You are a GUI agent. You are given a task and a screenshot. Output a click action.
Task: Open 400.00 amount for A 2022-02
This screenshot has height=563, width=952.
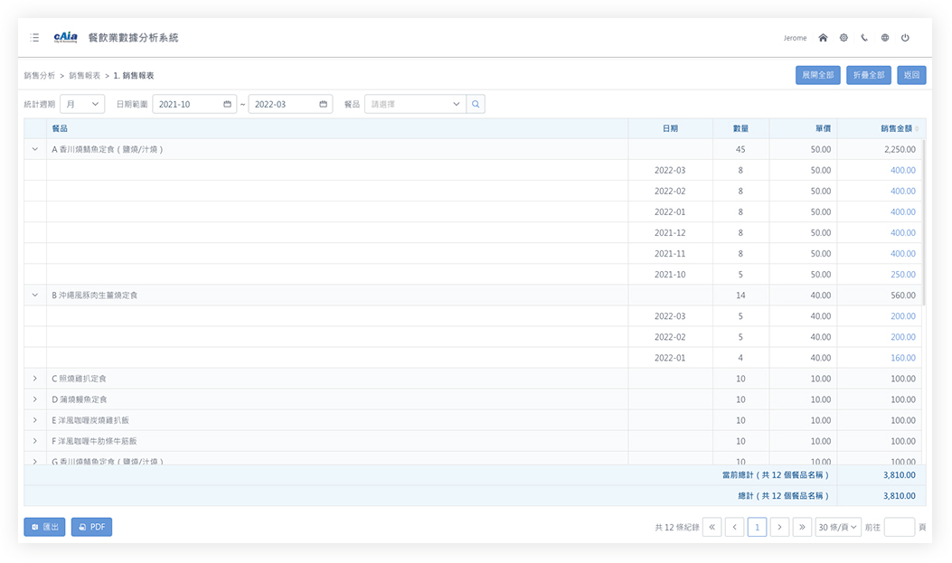[x=903, y=191]
